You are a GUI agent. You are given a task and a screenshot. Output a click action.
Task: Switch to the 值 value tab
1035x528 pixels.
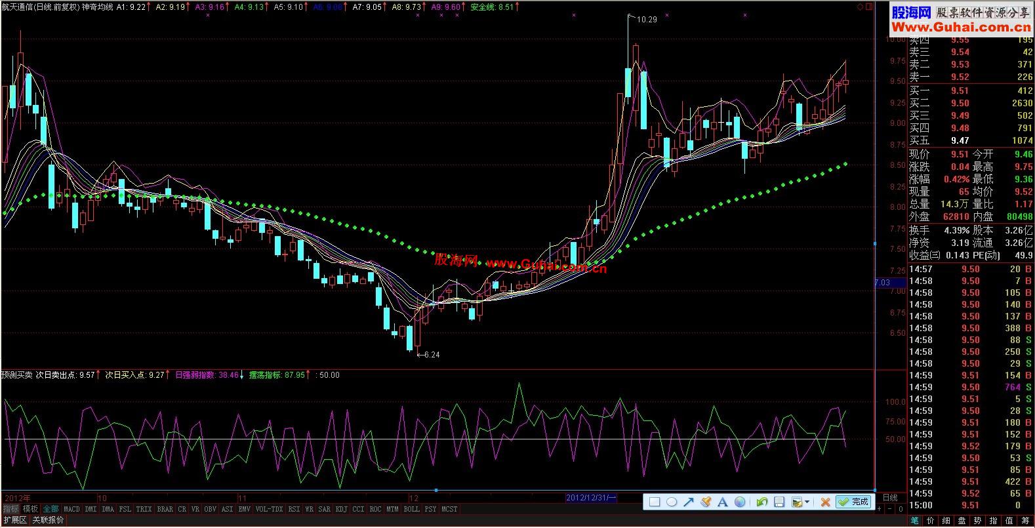click(1009, 521)
